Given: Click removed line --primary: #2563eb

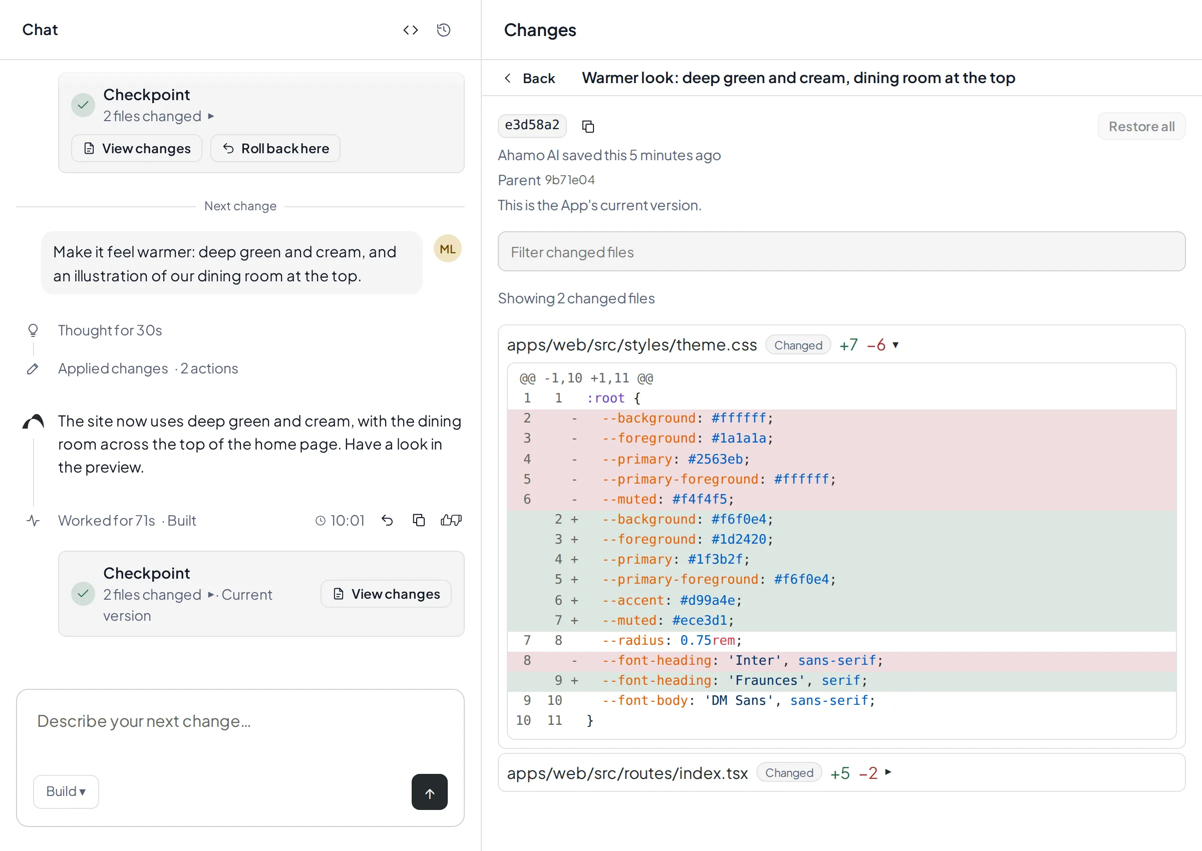Looking at the screenshot, I should click(x=841, y=460).
